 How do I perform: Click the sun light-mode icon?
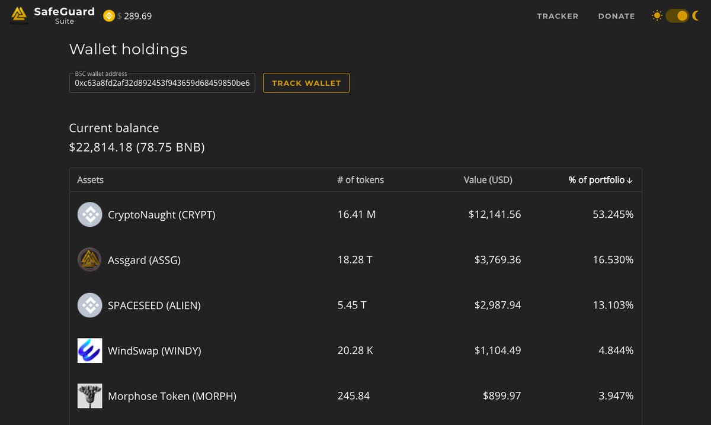tap(656, 16)
